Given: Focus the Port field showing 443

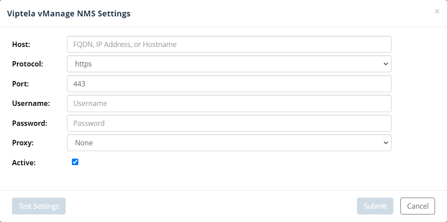Looking at the screenshot, I should 229,84.
